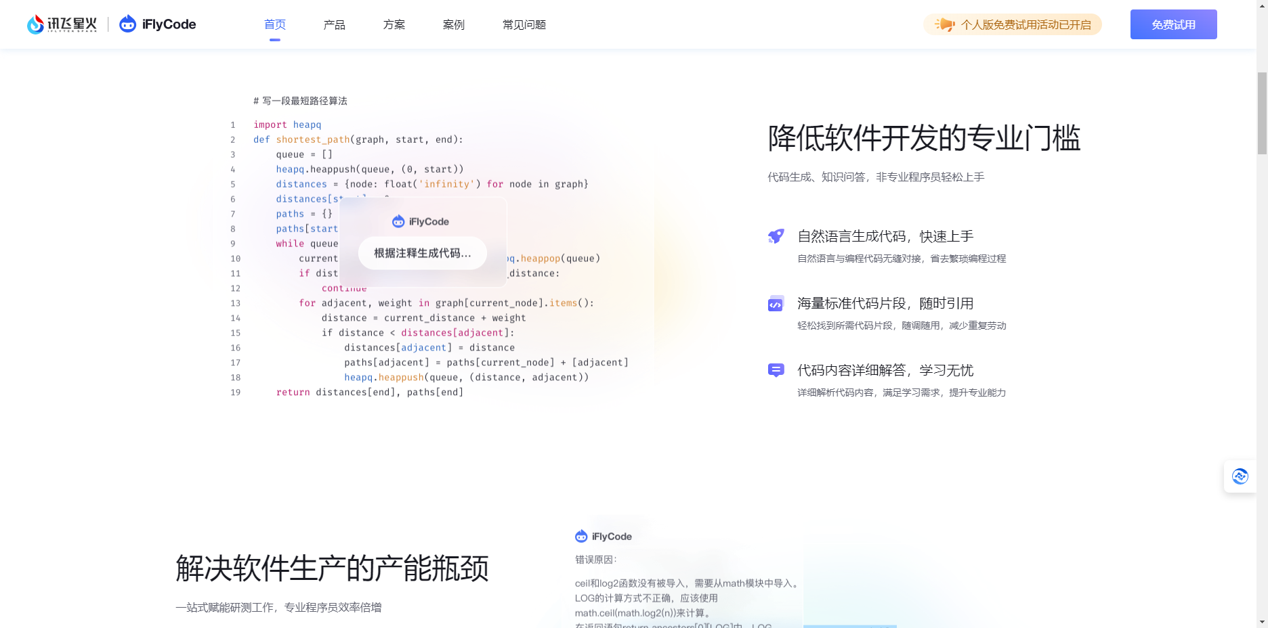The height and width of the screenshot is (628, 1268).
Task: Click the iFlyCode wordmark text in header
Action: point(168,24)
